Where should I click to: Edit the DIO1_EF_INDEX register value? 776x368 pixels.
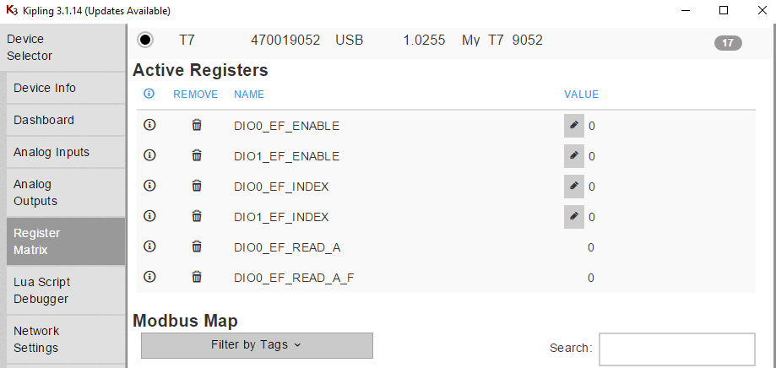[x=574, y=216]
